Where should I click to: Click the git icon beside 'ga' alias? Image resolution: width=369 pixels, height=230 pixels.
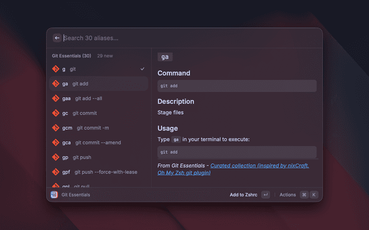click(56, 84)
